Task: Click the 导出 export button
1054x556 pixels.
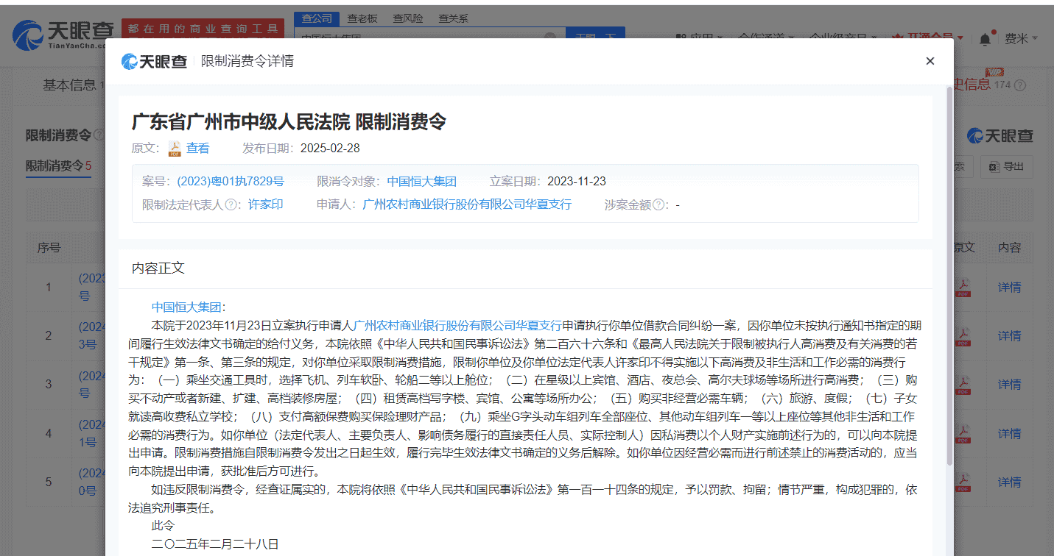Action: pos(1005,166)
